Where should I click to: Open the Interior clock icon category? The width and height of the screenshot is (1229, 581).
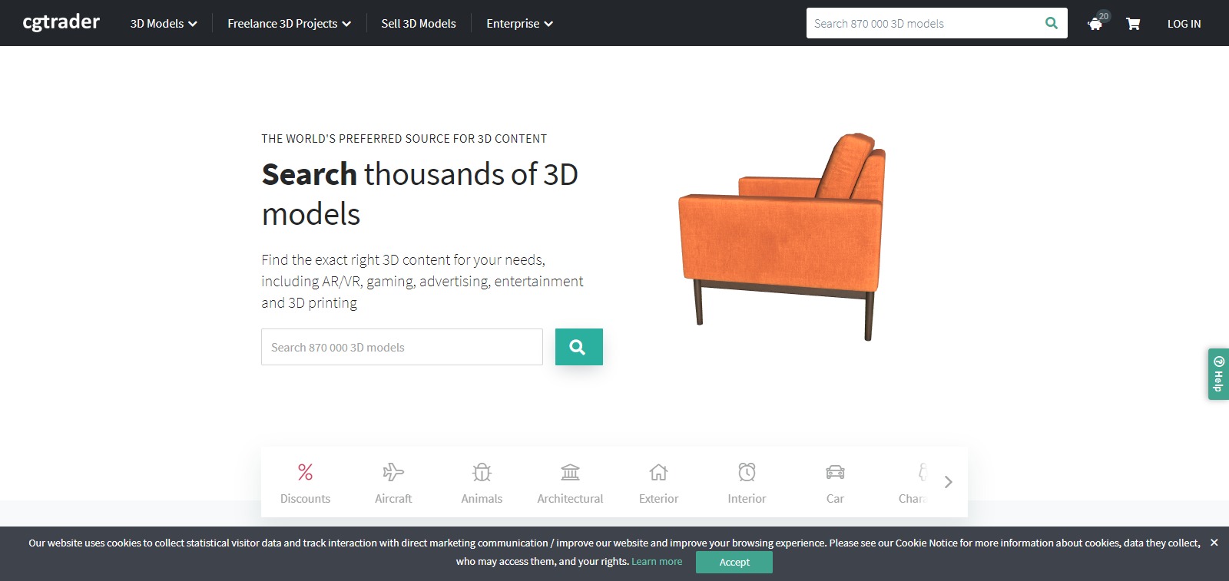747,472
